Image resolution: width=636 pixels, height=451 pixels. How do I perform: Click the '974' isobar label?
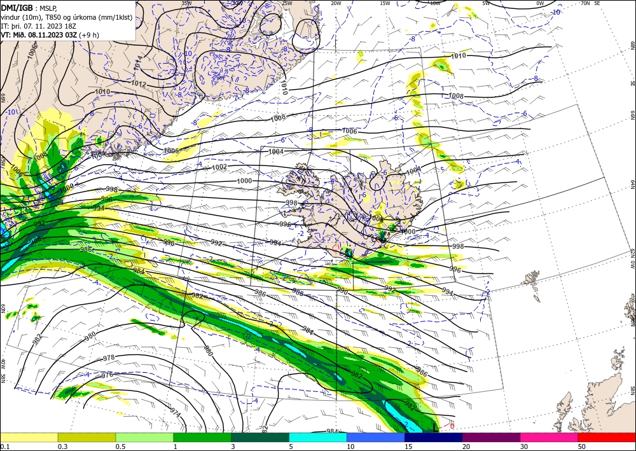176,413
